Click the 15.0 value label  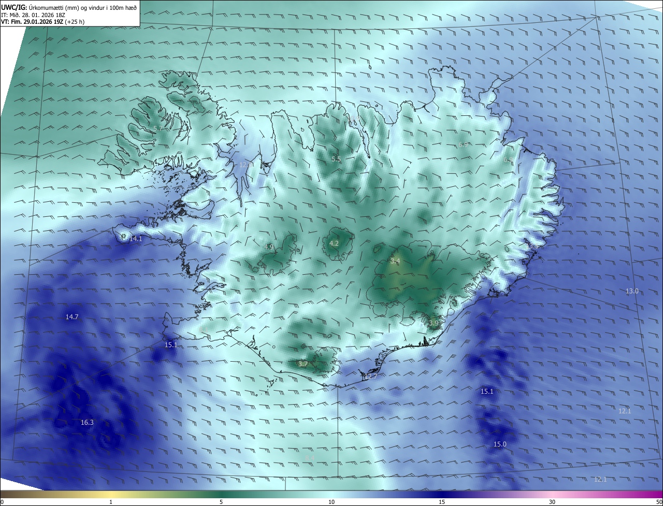(500, 444)
